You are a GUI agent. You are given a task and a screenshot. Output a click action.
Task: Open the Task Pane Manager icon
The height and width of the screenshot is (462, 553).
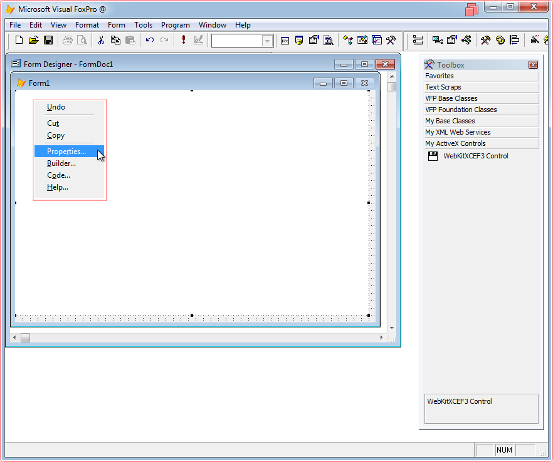(x=377, y=41)
